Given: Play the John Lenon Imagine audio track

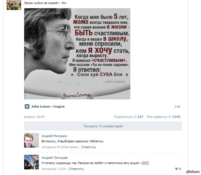Looking at the screenshot, I should click(x=27, y=106).
